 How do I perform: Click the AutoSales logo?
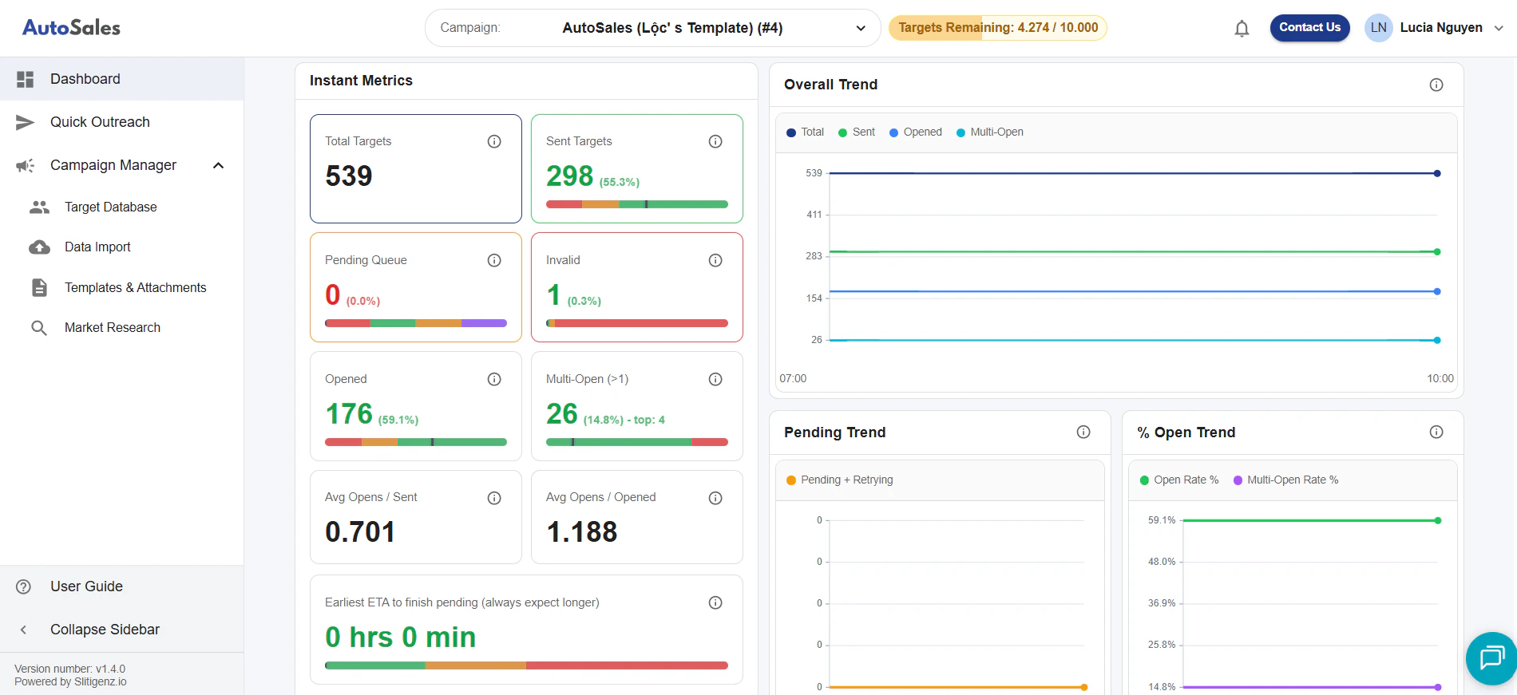[71, 28]
